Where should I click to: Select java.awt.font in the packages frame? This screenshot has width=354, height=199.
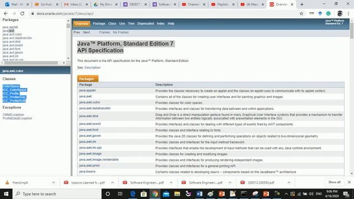tap(11, 49)
